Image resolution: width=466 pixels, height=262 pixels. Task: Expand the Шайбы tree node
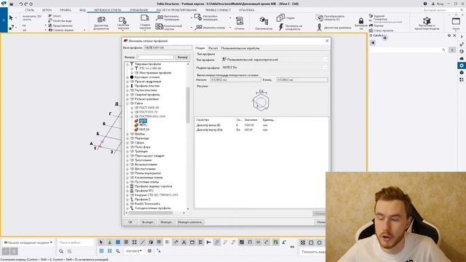[127, 134]
